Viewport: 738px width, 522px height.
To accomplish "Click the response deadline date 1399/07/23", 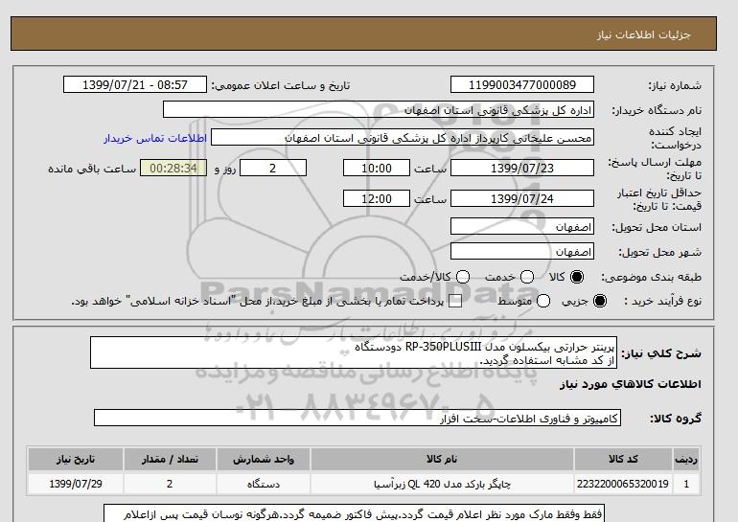I will click(522, 168).
